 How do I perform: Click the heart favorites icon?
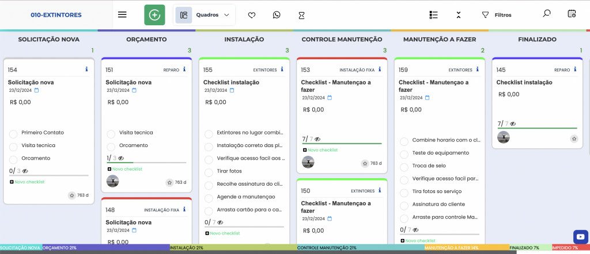click(x=252, y=15)
